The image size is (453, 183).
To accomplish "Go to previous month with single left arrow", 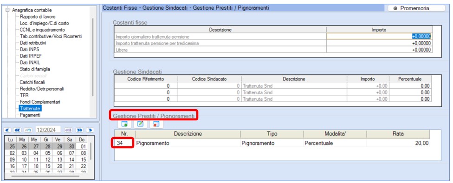I will click(8, 130).
